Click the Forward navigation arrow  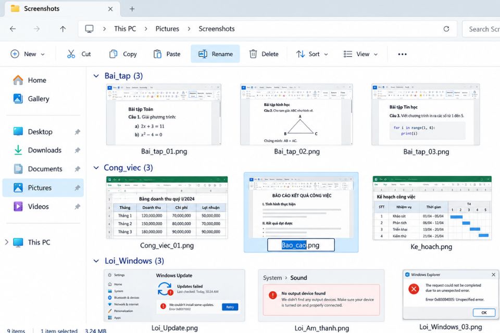[x=36, y=29]
